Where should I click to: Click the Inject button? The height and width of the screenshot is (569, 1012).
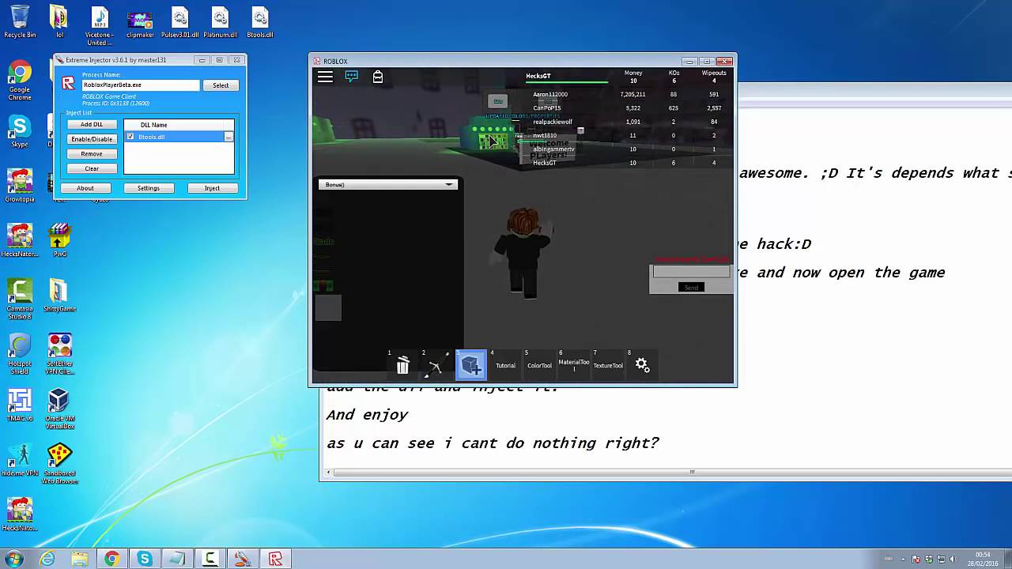point(212,188)
